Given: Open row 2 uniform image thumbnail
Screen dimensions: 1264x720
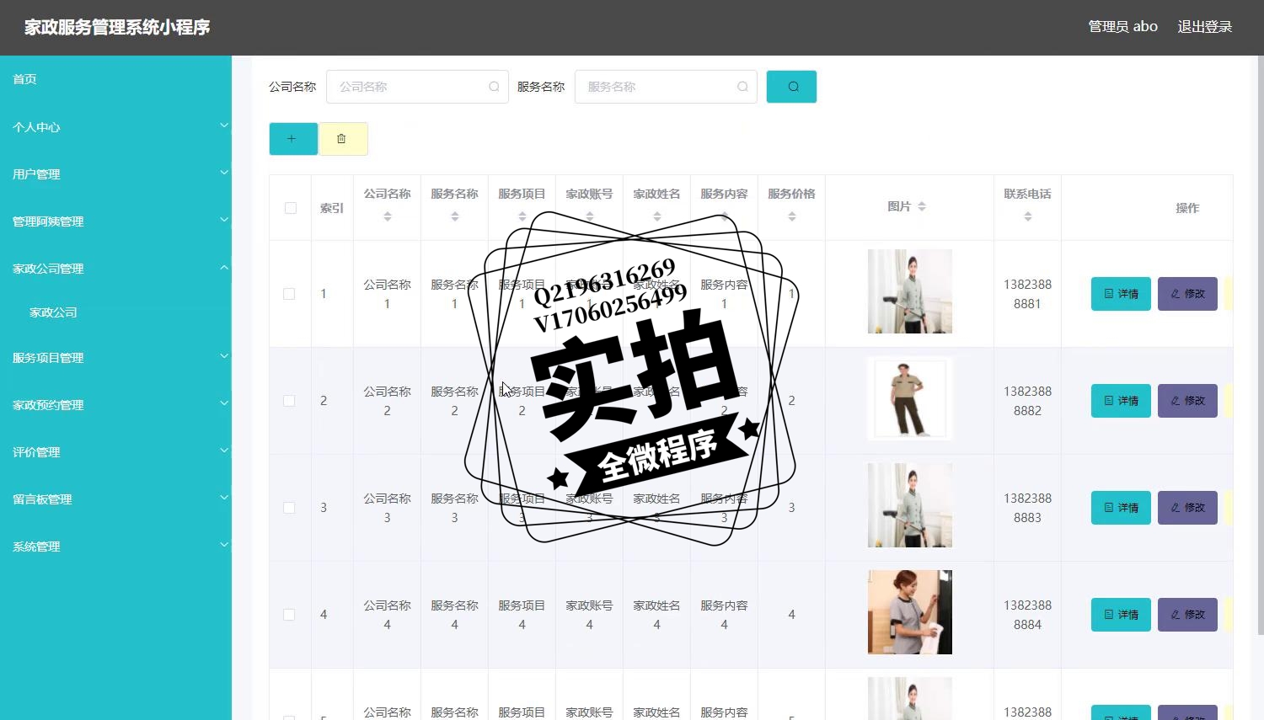Looking at the screenshot, I should coord(910,398).
